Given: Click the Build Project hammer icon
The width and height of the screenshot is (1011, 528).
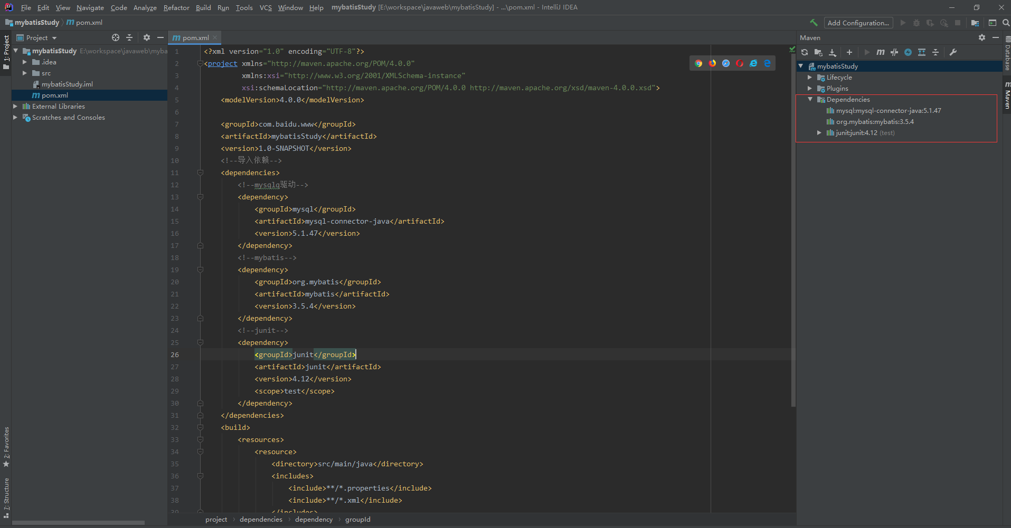Looking at the screenshot, I should (x=813, y=23).
